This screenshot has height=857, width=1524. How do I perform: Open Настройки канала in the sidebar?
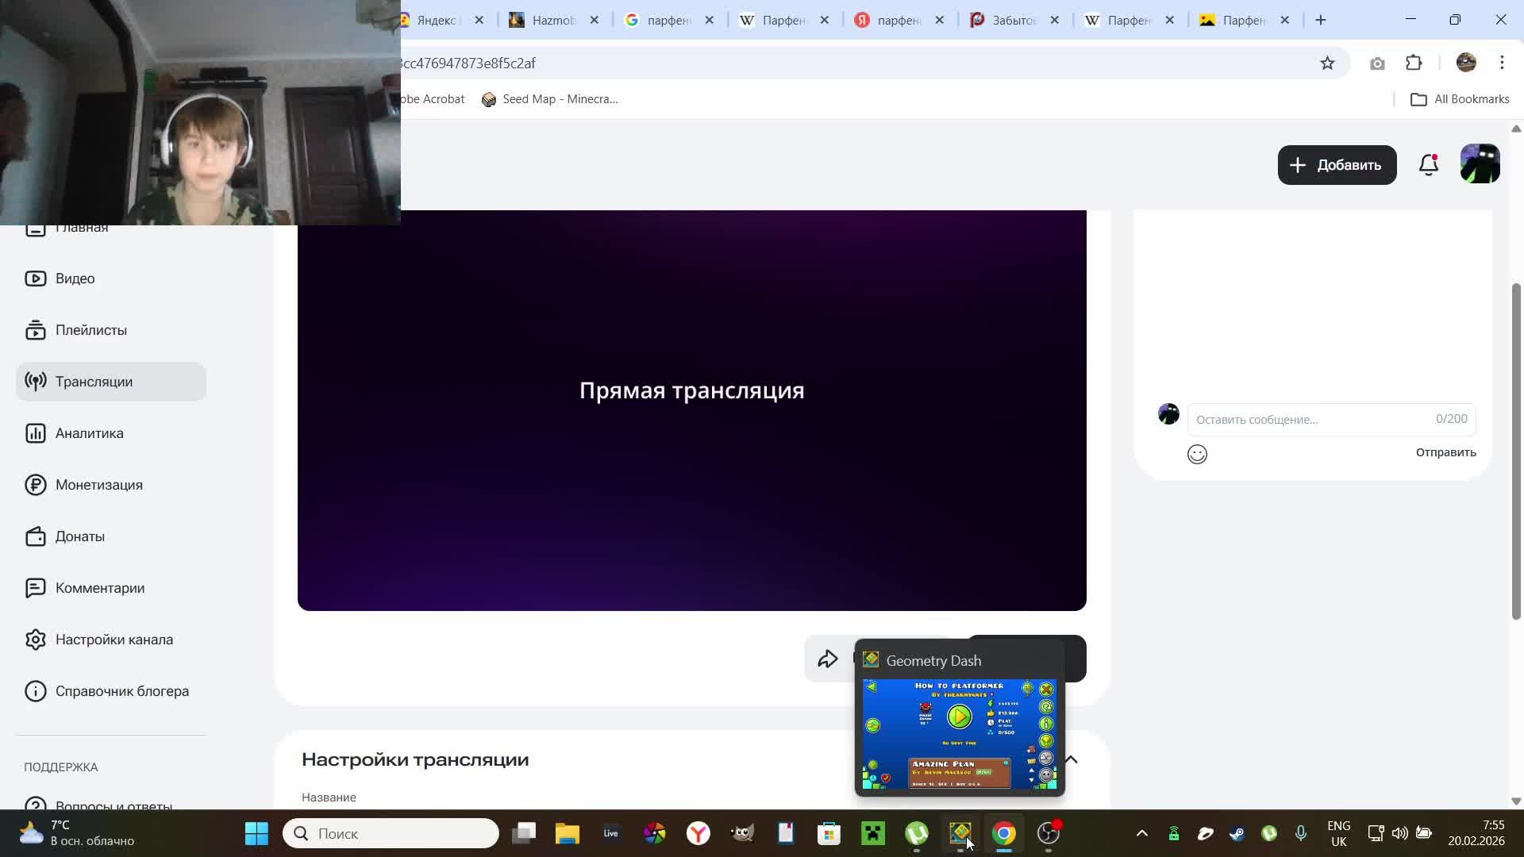tap(114, 640)
